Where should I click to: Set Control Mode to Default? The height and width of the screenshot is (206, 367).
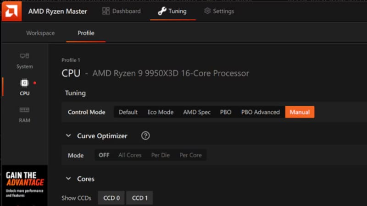(x=128, y=112)
